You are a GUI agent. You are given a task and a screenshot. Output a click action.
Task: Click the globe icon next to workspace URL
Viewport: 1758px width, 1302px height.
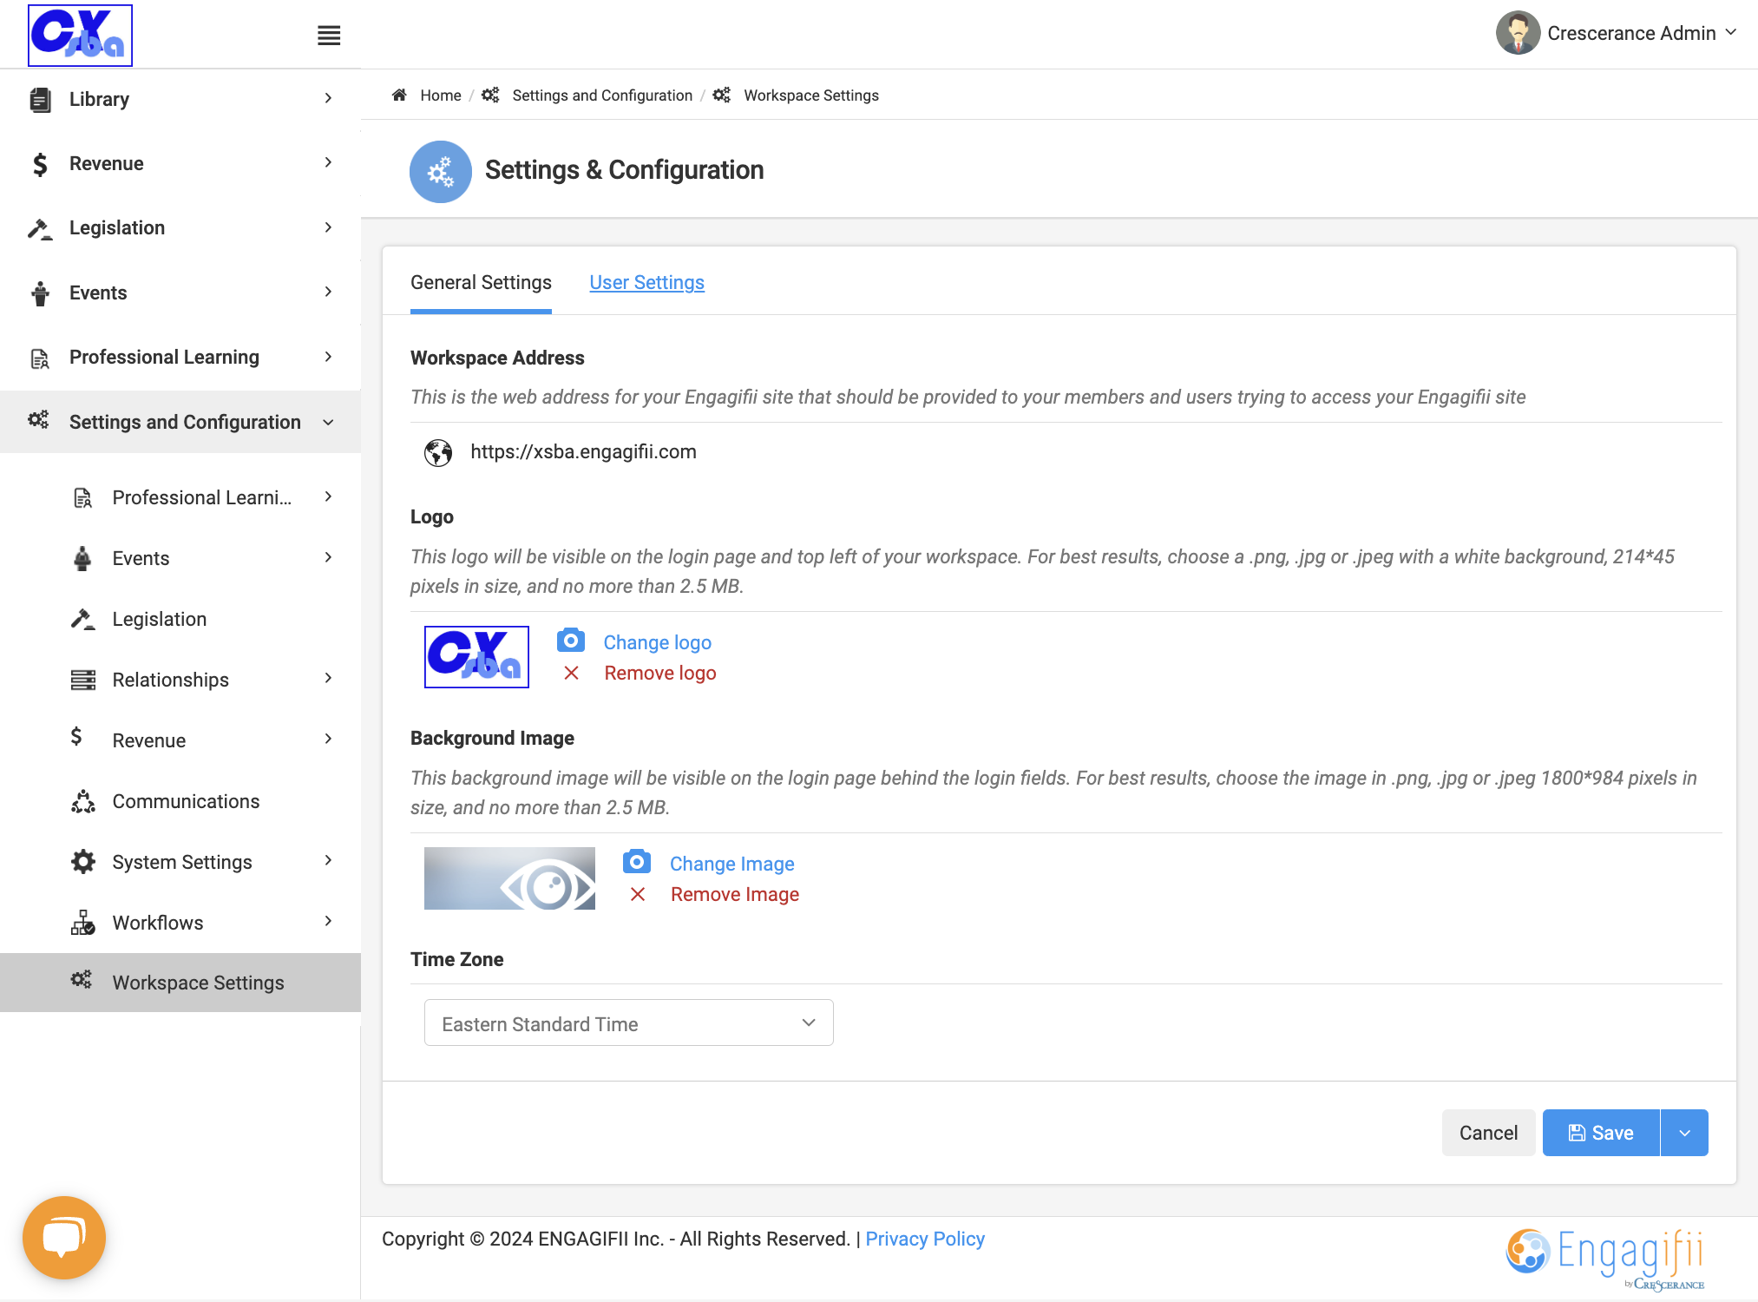pyautogui.click(x=438, y=452)
